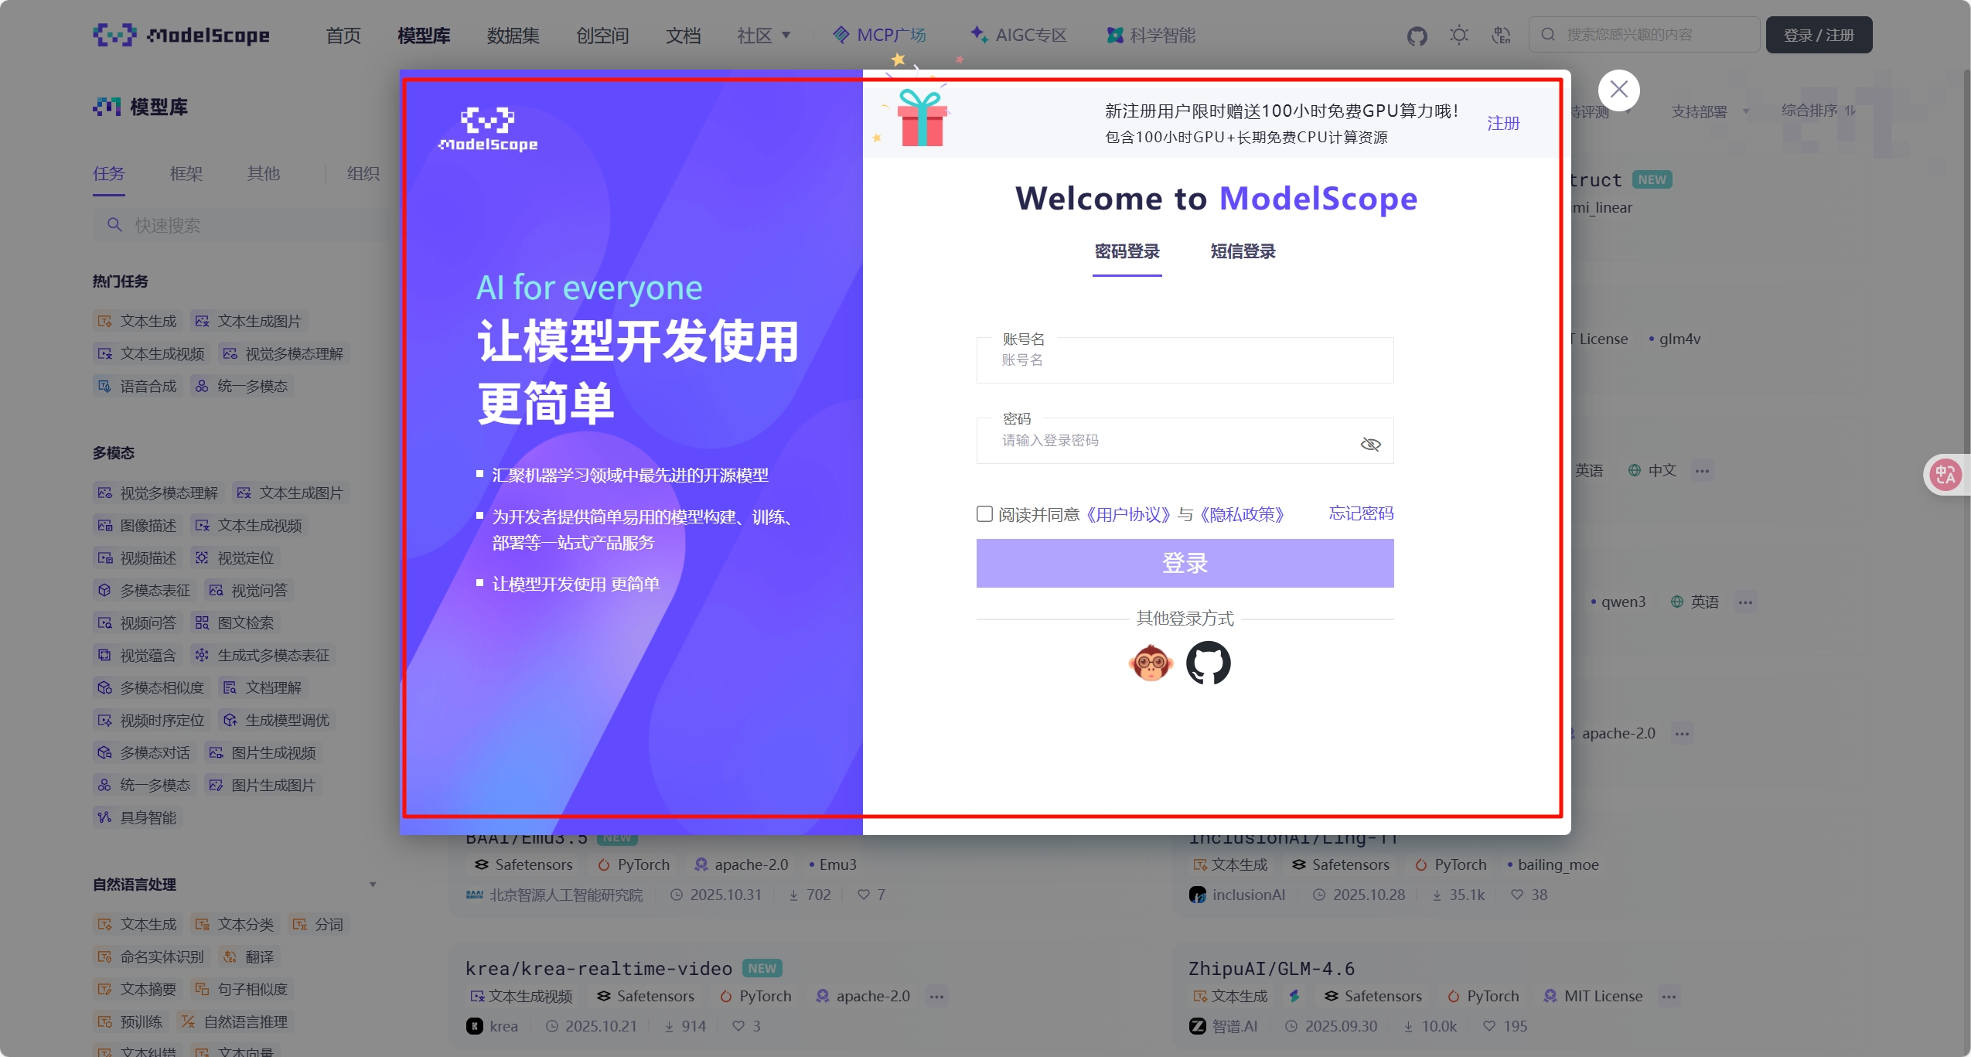Click 注册 in the promo banner
The height and width of the screenshot is (1057, 1971).
pos(1502,122)
